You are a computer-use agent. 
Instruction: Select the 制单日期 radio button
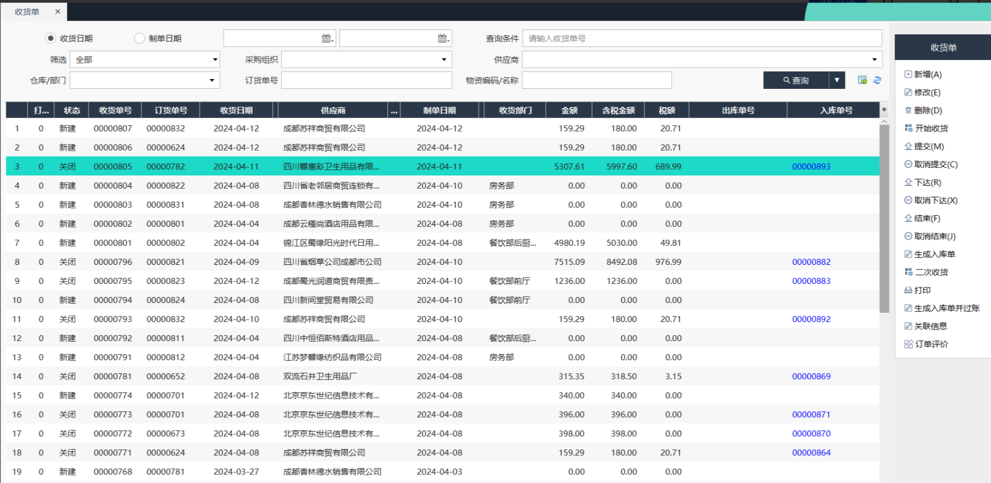coord(139,38)
